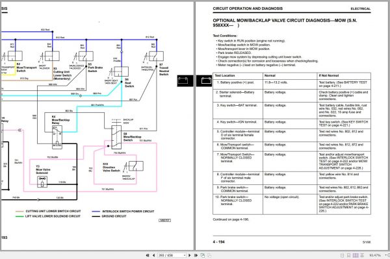Click the S3 Cutting Unit Lower Switch label
390x259 pixels.
62,73
